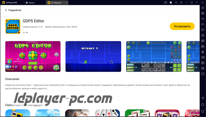Screen dimensions: 206x117
Task: Click the Описание heading
Action: 12,79
